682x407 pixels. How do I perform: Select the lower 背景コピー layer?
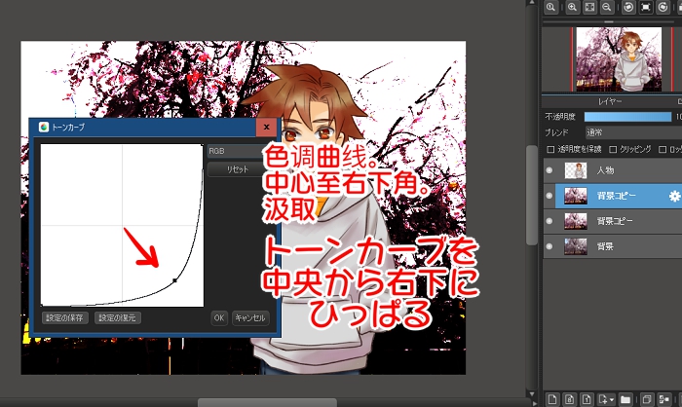click(613, 221)
